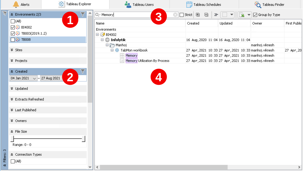Enable the Strict search checkbox
The height and width of the screenshot is (171, 303).
(182, 15)
